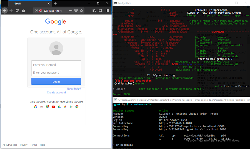Show site information icon in address bar

click(36, 11)
